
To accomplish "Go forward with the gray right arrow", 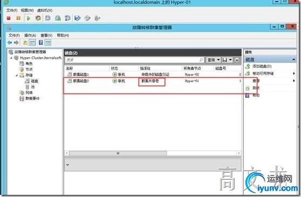I will 16,43.
